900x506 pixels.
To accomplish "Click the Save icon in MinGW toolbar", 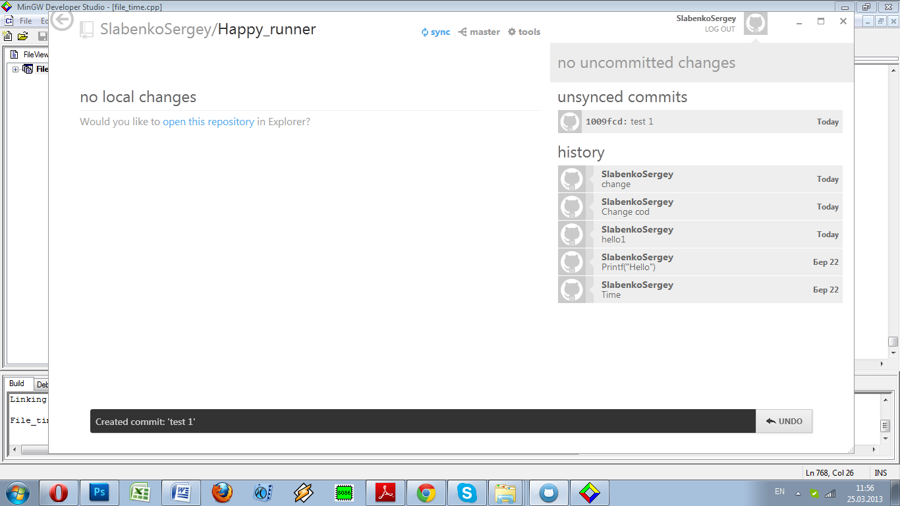I will 43,36.
